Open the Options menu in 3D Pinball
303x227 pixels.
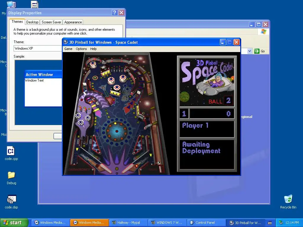81,49
